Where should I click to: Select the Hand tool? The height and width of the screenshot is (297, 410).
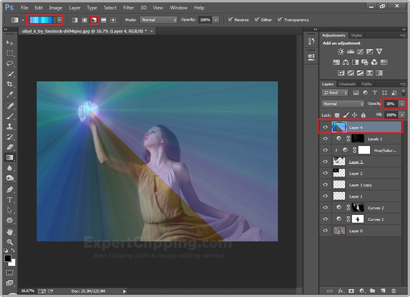coord(9,232)
